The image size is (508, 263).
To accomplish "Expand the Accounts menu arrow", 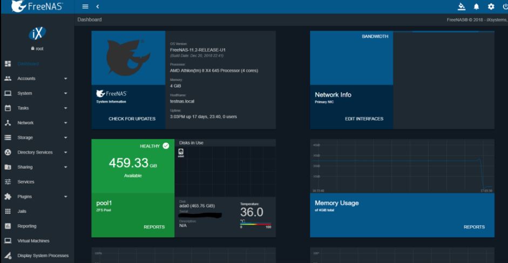I will click(65, 79).
